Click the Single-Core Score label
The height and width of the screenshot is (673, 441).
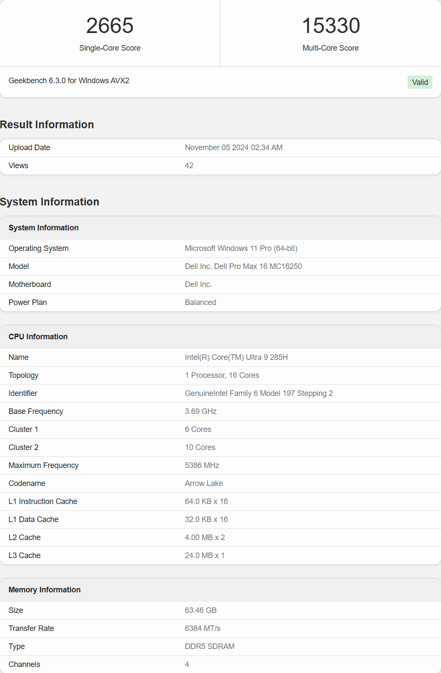(x=110, y=48)
